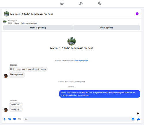Click the Mark as pending button
Screen dimensions: 144x125
coord(38,28)
